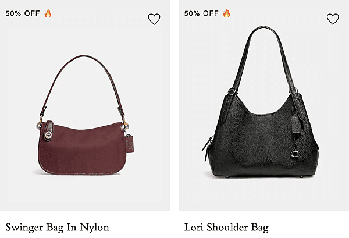The image size is (349, 238).
Task: Select the 50% OFF badge on Swinger Bag
Action: (23, 13)
